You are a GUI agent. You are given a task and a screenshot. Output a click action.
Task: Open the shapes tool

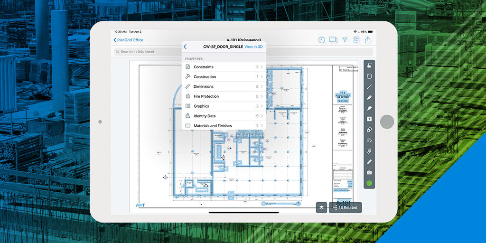pyautogui.click(x=369, y=130)
